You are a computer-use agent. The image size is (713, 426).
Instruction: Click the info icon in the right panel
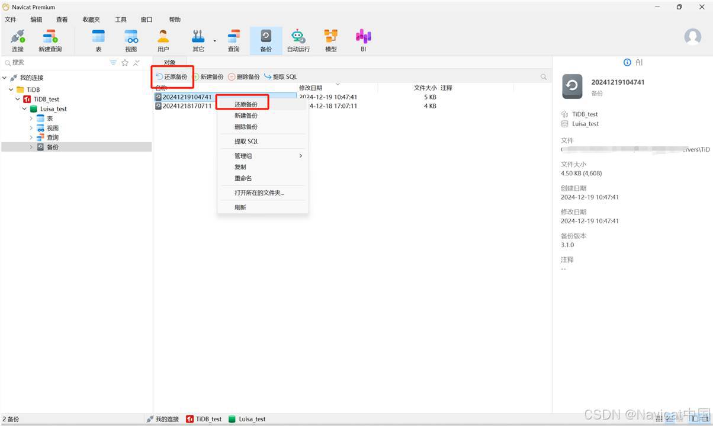tap(627, 62)
